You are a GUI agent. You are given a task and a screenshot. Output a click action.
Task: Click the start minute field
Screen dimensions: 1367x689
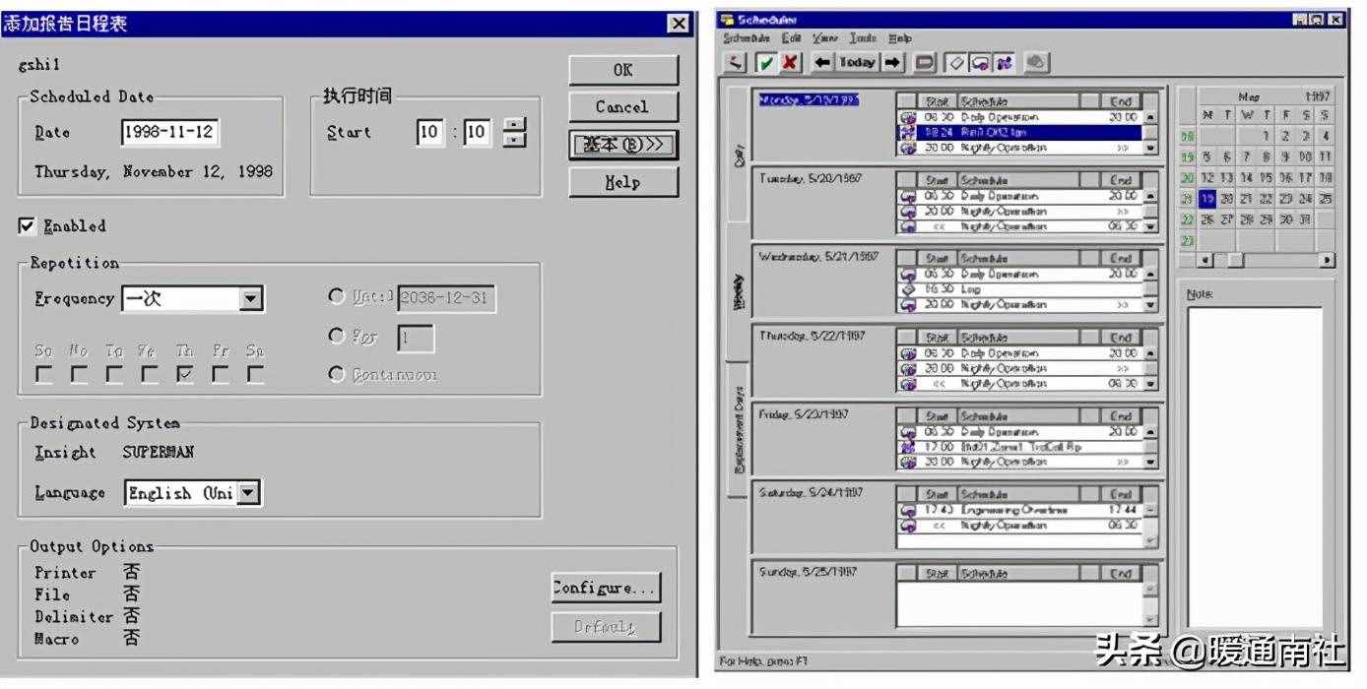477,132
